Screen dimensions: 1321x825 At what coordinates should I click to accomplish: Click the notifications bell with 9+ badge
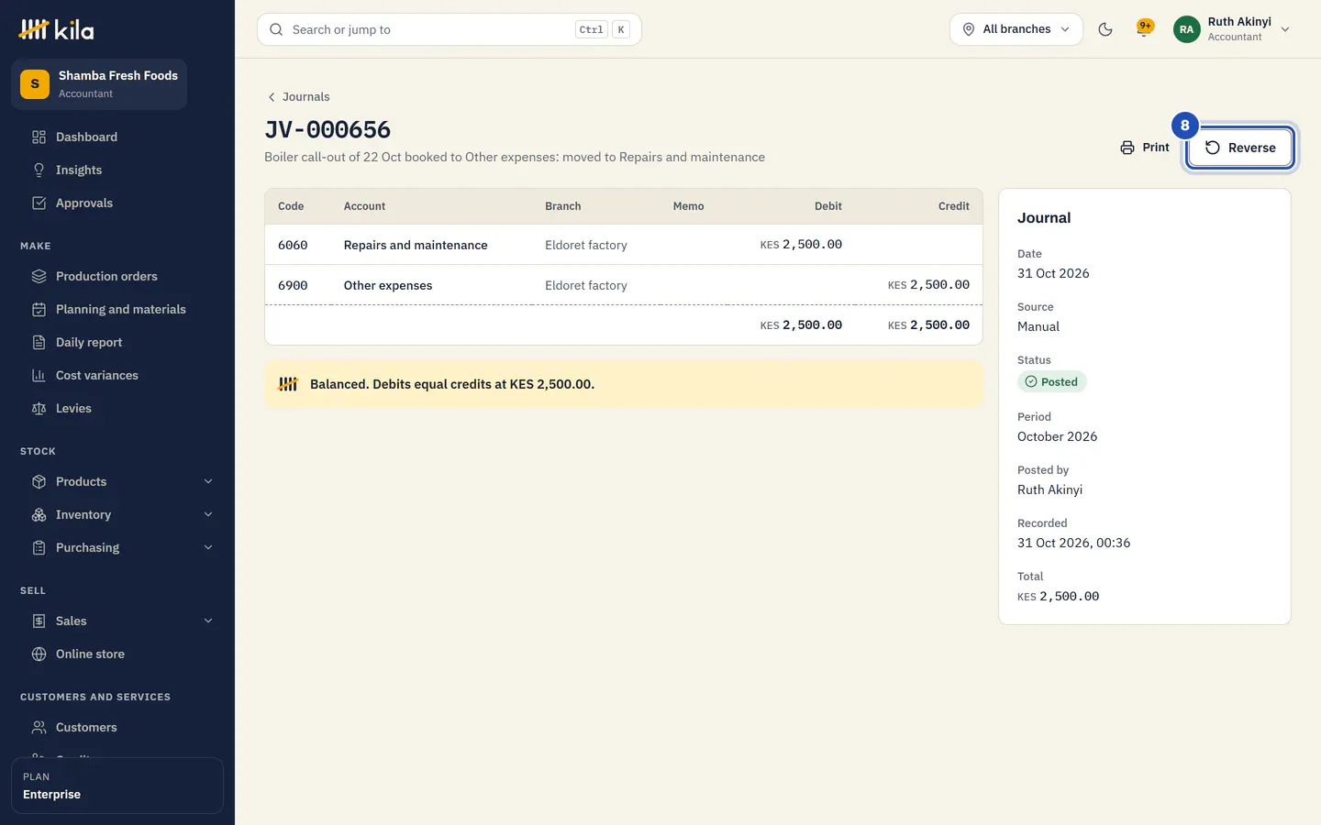pyautogui.click(x=1144, y=28)
